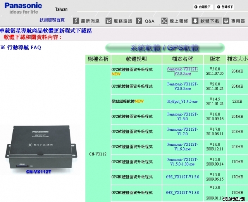248x202 pixels.
Task: Download Panasonic-VX112T-V3.0.0.exe
Action: pos(183,71)
